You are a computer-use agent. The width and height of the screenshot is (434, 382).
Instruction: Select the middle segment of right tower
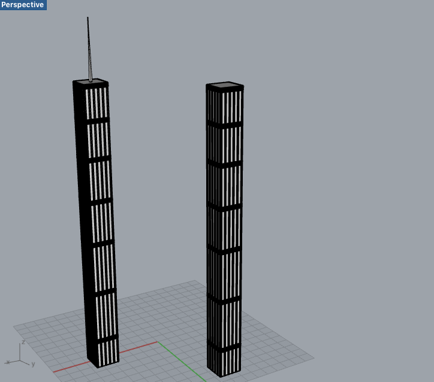224,228
